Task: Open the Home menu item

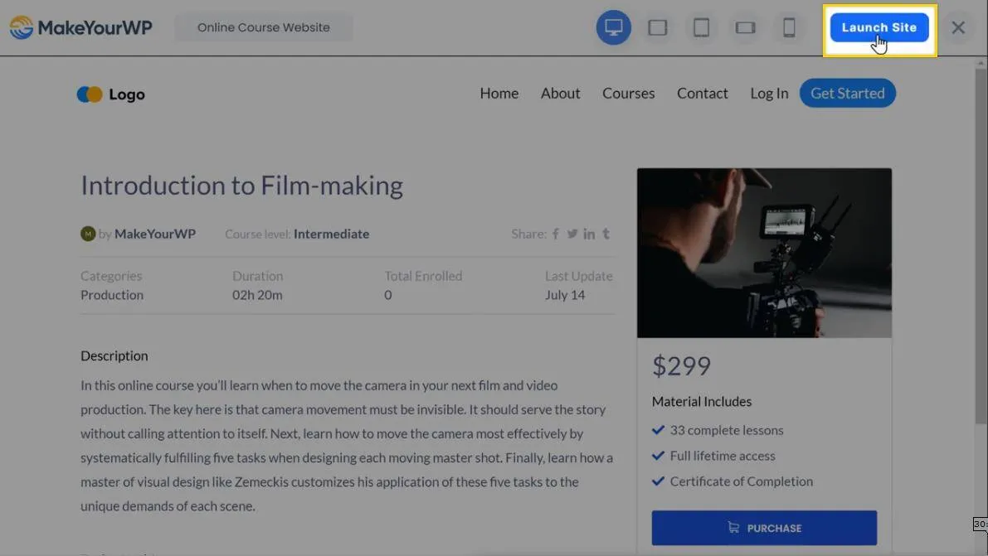Action: point(499,94)
